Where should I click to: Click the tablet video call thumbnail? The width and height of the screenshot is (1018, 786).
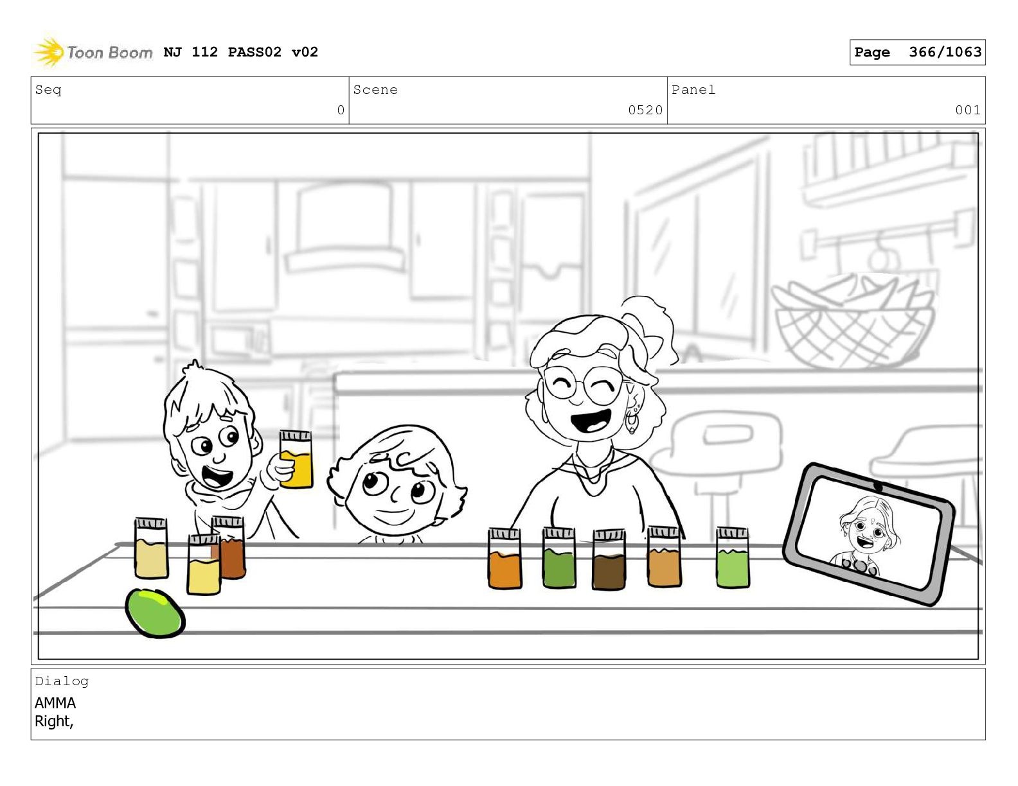pyautogui.click(x=869, y=534)
